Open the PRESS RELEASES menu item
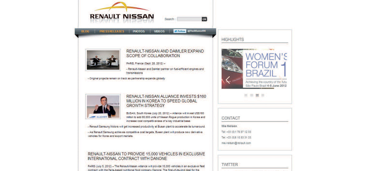 coord(112,31)
